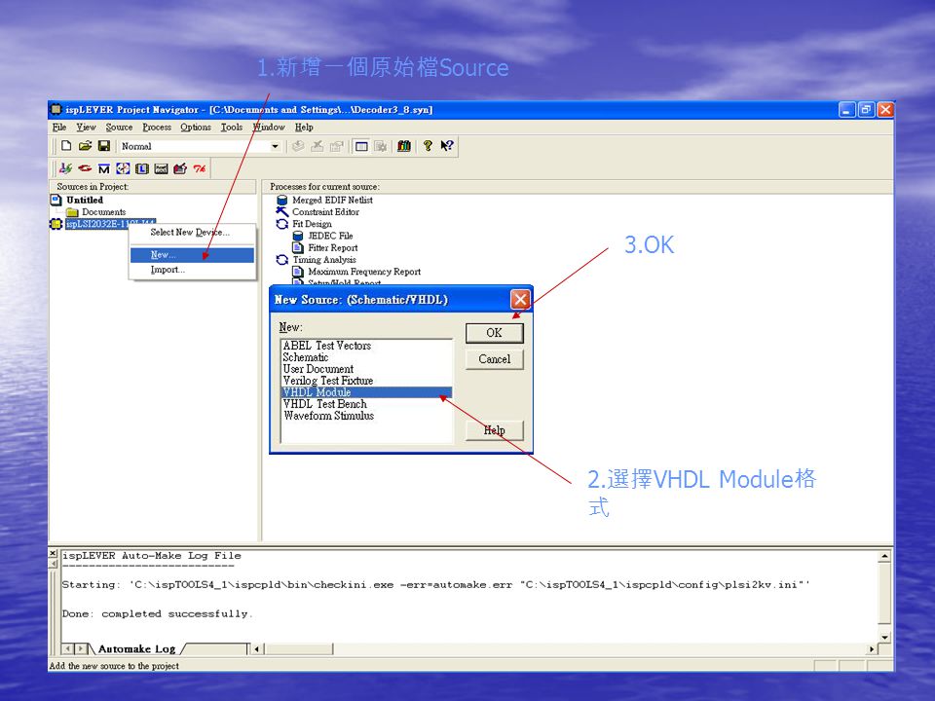Click the Maximum Frequency Report process
The image size is (935, 701).
point(364,272)
